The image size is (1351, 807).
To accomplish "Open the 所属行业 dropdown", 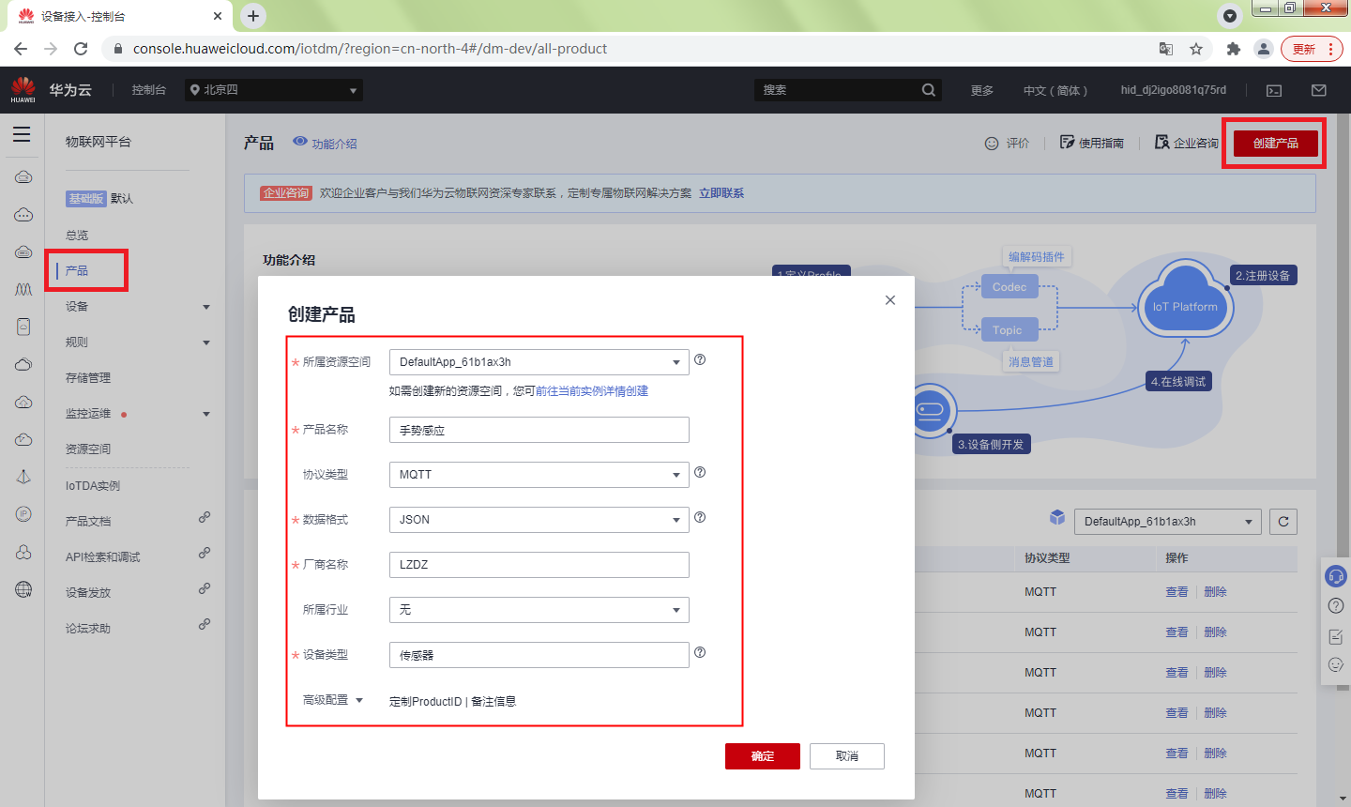I will pos(539,610).
